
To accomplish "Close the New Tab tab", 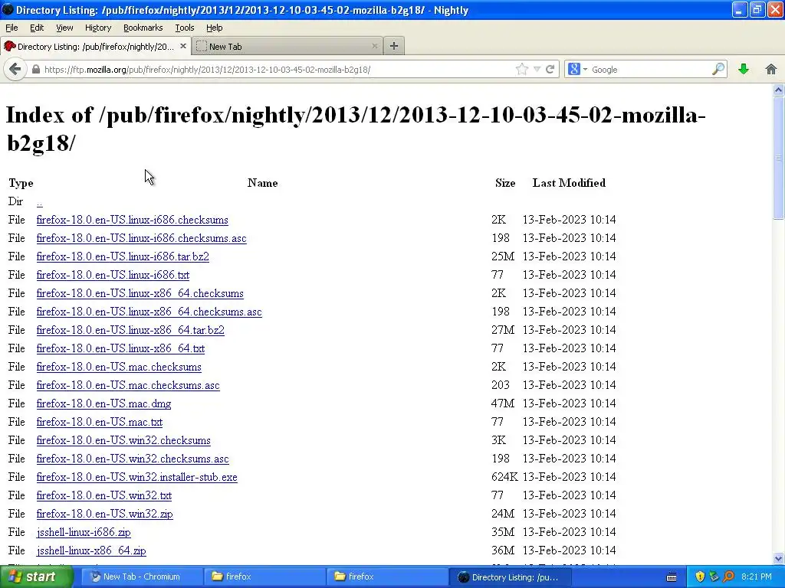I will coord(374,46).
